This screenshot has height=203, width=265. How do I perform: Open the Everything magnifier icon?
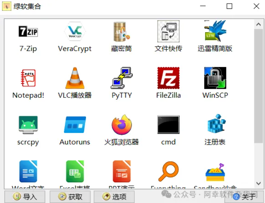click(x=168, y=171)
